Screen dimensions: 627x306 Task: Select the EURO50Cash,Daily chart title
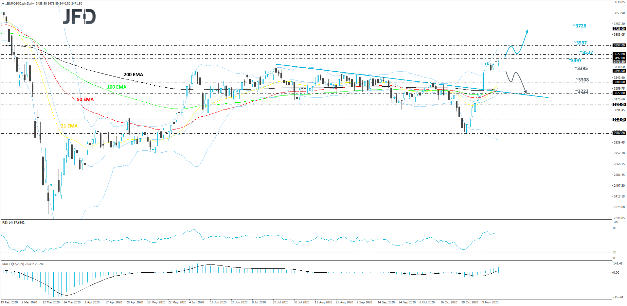20,4
